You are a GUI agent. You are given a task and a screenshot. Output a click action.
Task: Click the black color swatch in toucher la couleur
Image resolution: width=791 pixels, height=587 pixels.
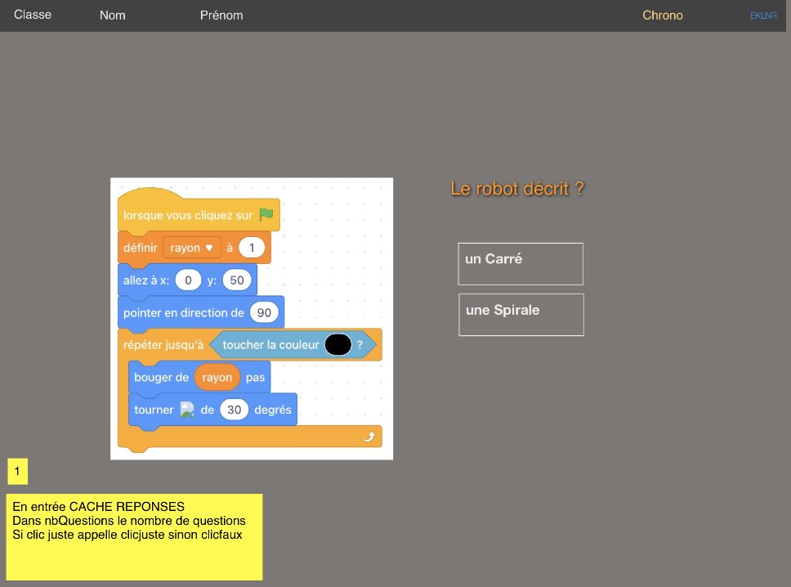338,345
